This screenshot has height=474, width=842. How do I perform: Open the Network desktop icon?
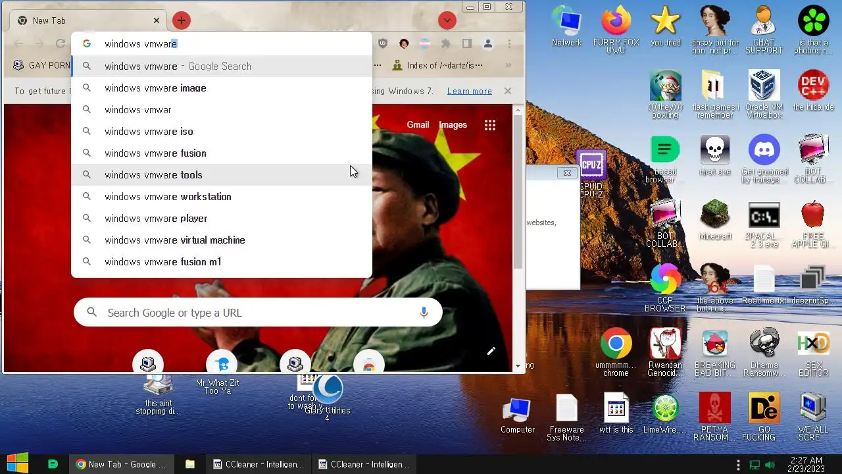(x=566, y=26)
